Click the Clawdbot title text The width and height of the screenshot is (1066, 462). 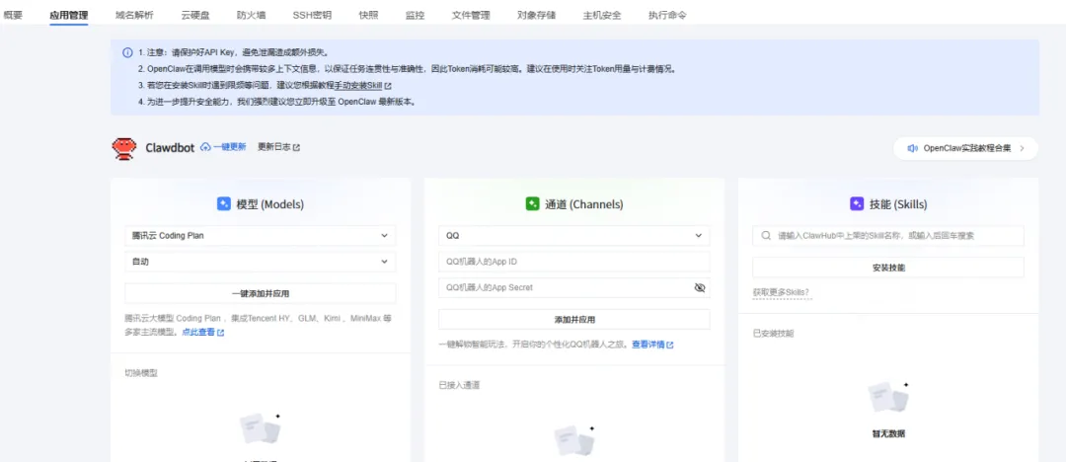pos(170,148)
